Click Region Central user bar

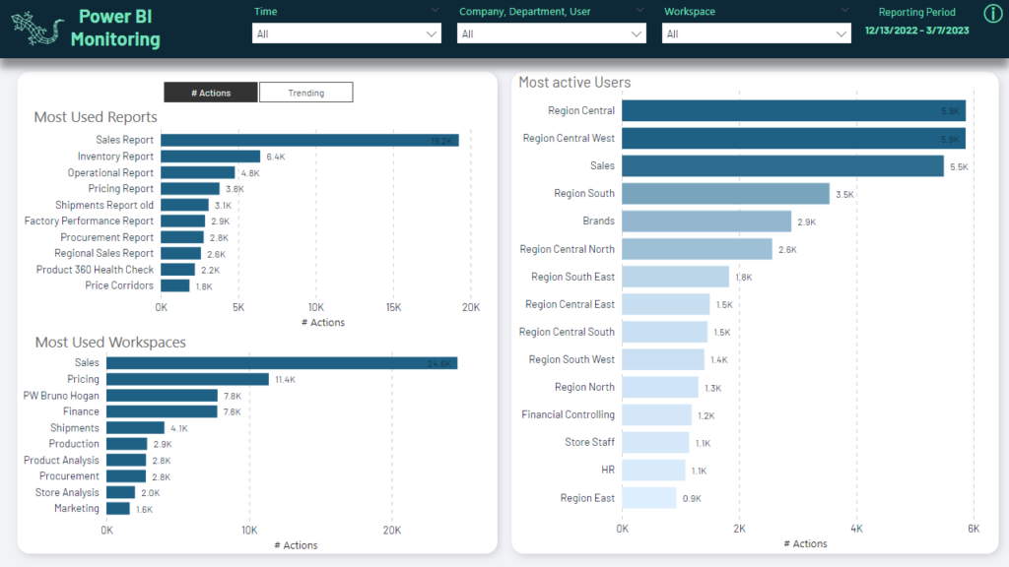[x=793, y=110]
